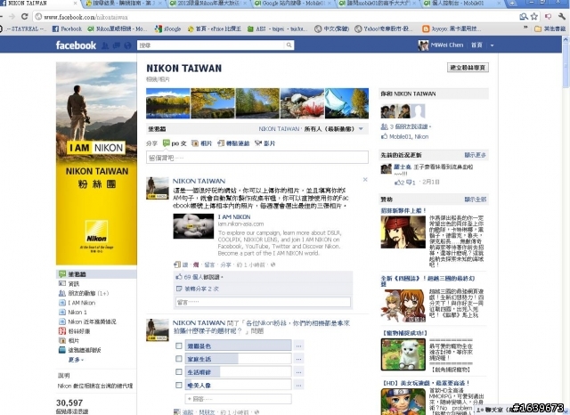This screenshot has width=570, height=415.
Task: Open friend requests icon beside facebook logo
Action: (x=105, y=45)
